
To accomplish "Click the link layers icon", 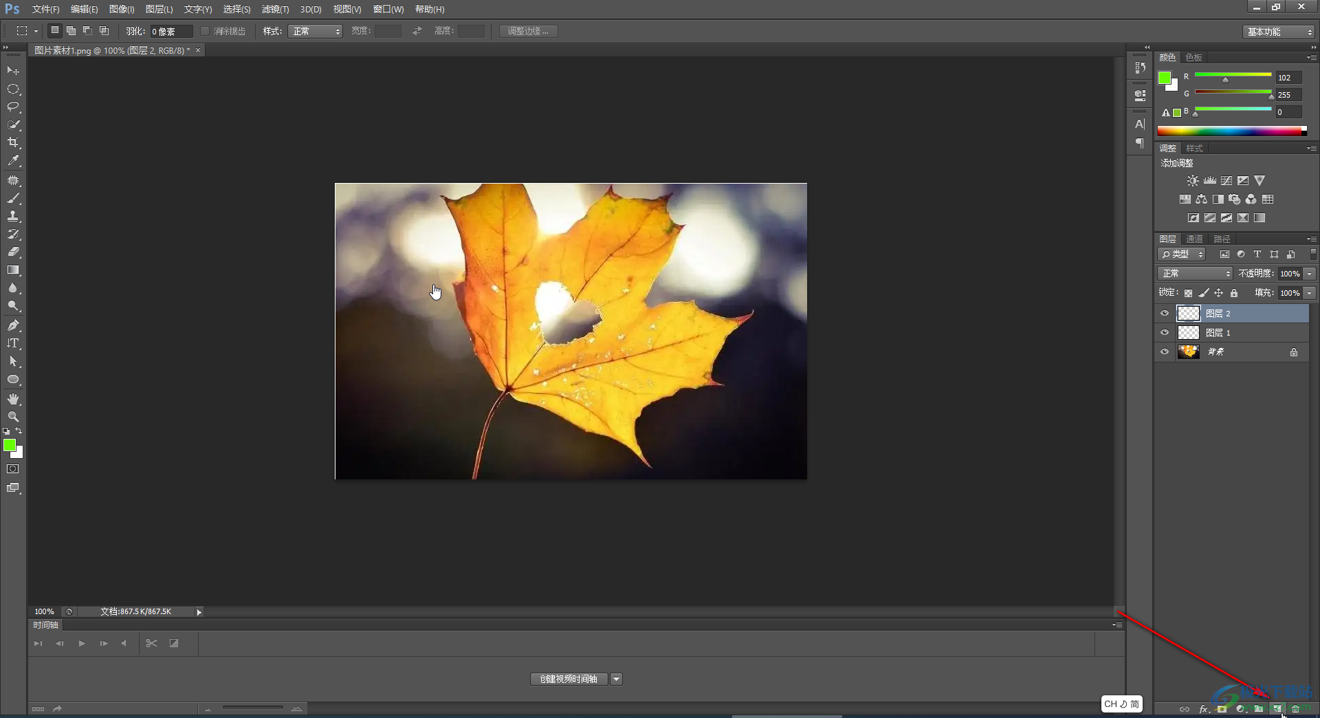I will click(x=1185, y=708).
